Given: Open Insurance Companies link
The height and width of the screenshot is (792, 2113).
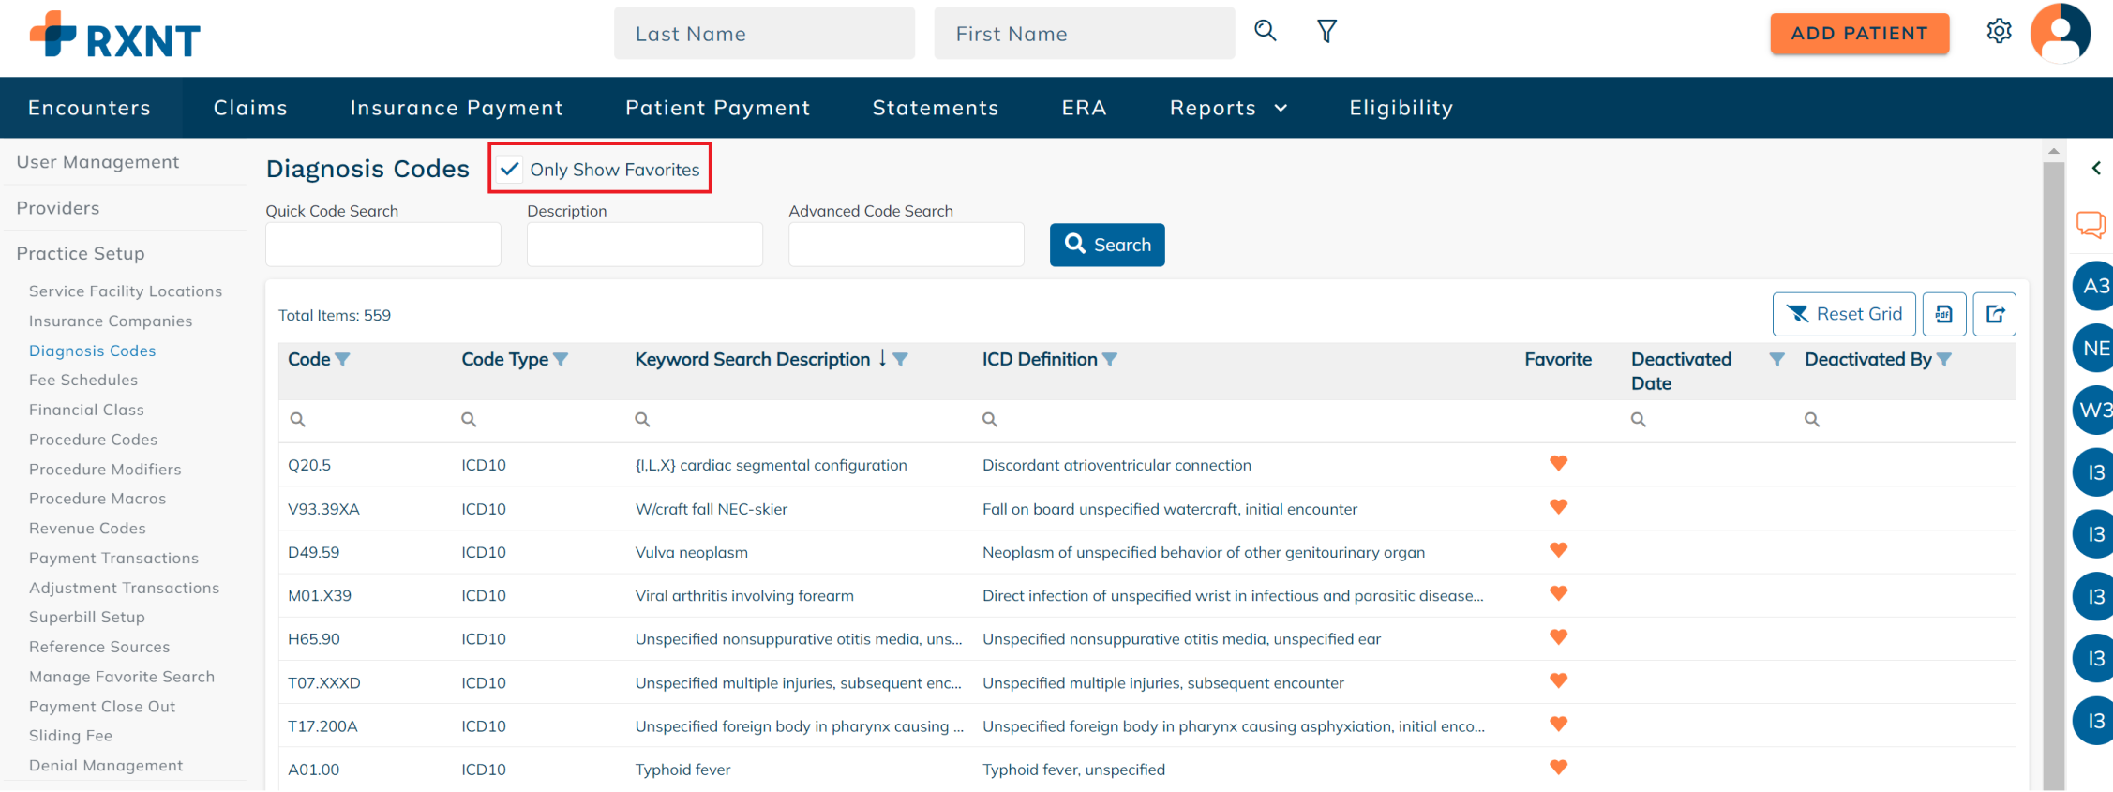Looking at the screenshot, I should click(x=111, y=321).
